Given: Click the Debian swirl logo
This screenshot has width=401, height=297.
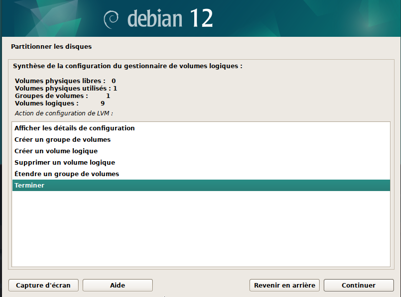Looking at the screenshot, I should coord(111,19).
